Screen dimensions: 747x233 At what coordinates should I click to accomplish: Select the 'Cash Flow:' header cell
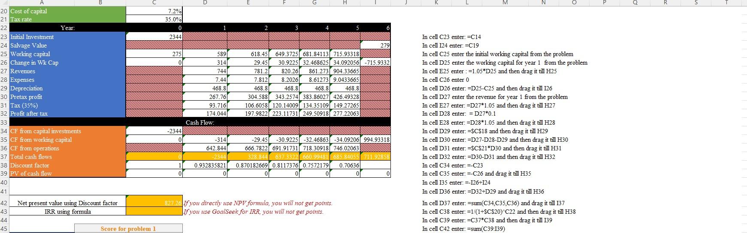pos(200,122)
